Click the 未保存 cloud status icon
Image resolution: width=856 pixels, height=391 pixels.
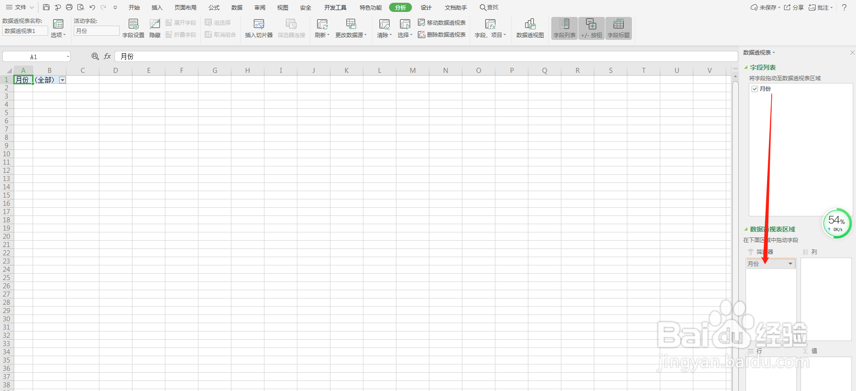point(754,7)
